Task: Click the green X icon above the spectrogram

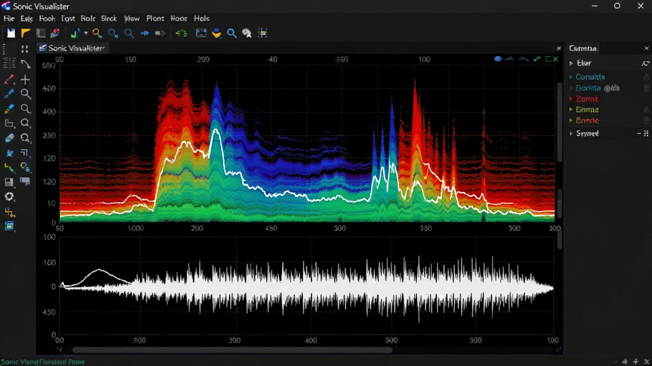Action: [555, 59]
